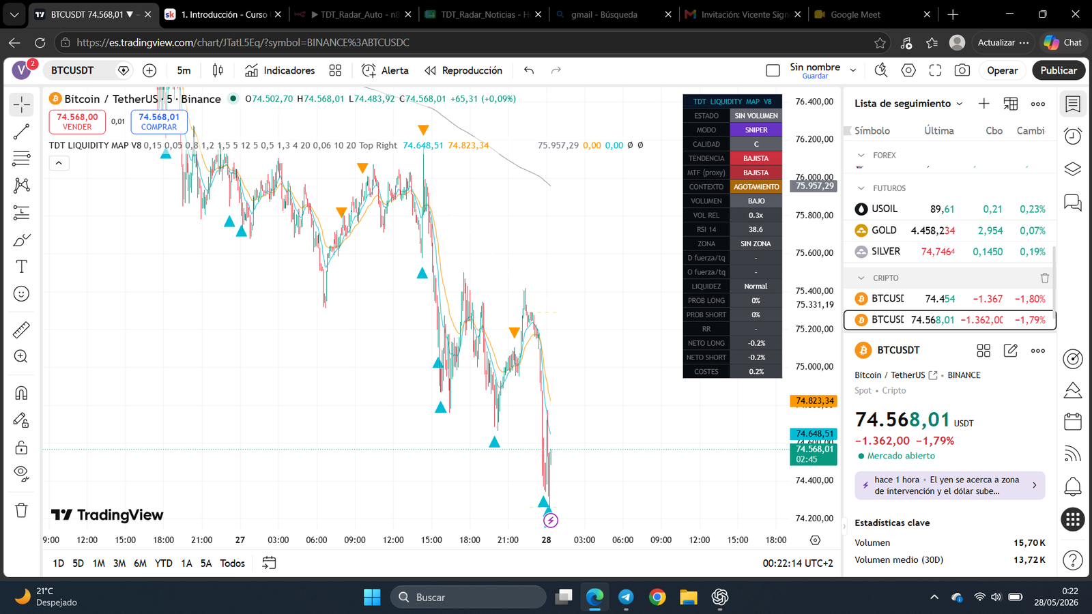Toggle stay in drawing mode

(22, 420)
